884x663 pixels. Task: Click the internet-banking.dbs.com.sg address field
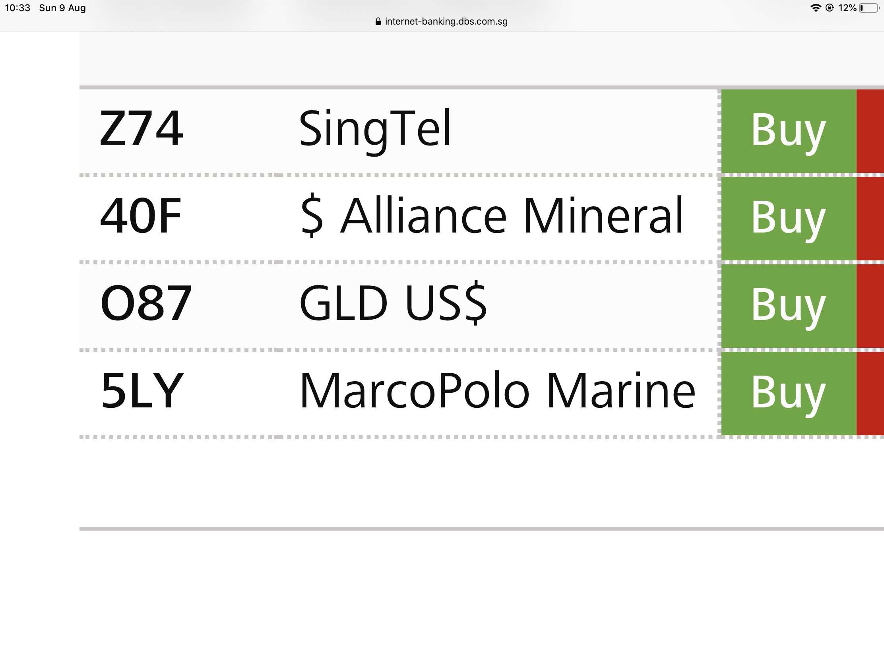[446, 21]
